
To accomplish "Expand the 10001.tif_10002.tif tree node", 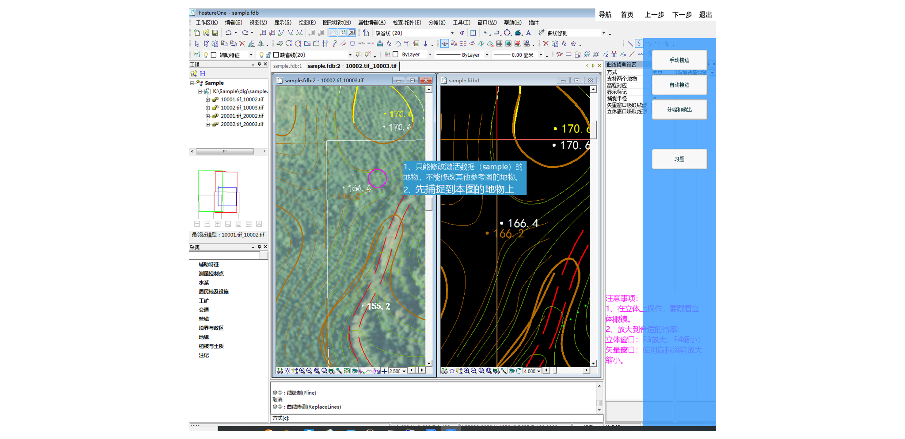I will tap(207, 100).
